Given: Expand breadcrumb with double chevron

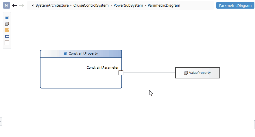Looking at the screenshot, I should click(x=33, y=5).
